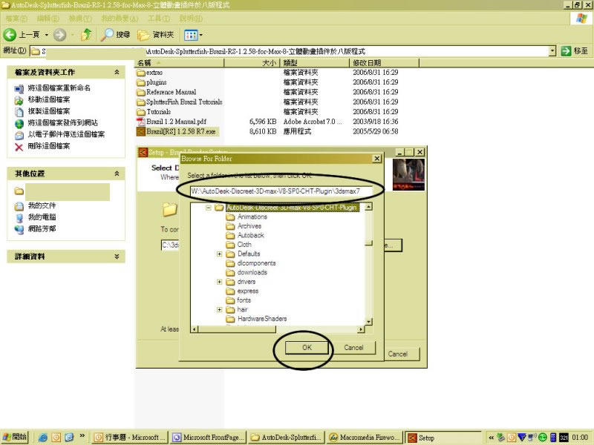
Task: Select the Cloth folder in tree
Action: coord(238,245)
